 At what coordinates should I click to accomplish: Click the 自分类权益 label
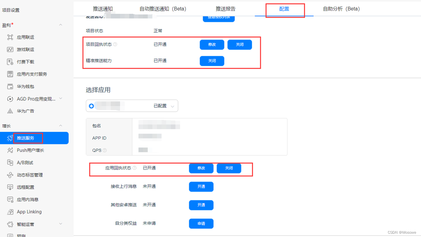(x=126, y=223)
